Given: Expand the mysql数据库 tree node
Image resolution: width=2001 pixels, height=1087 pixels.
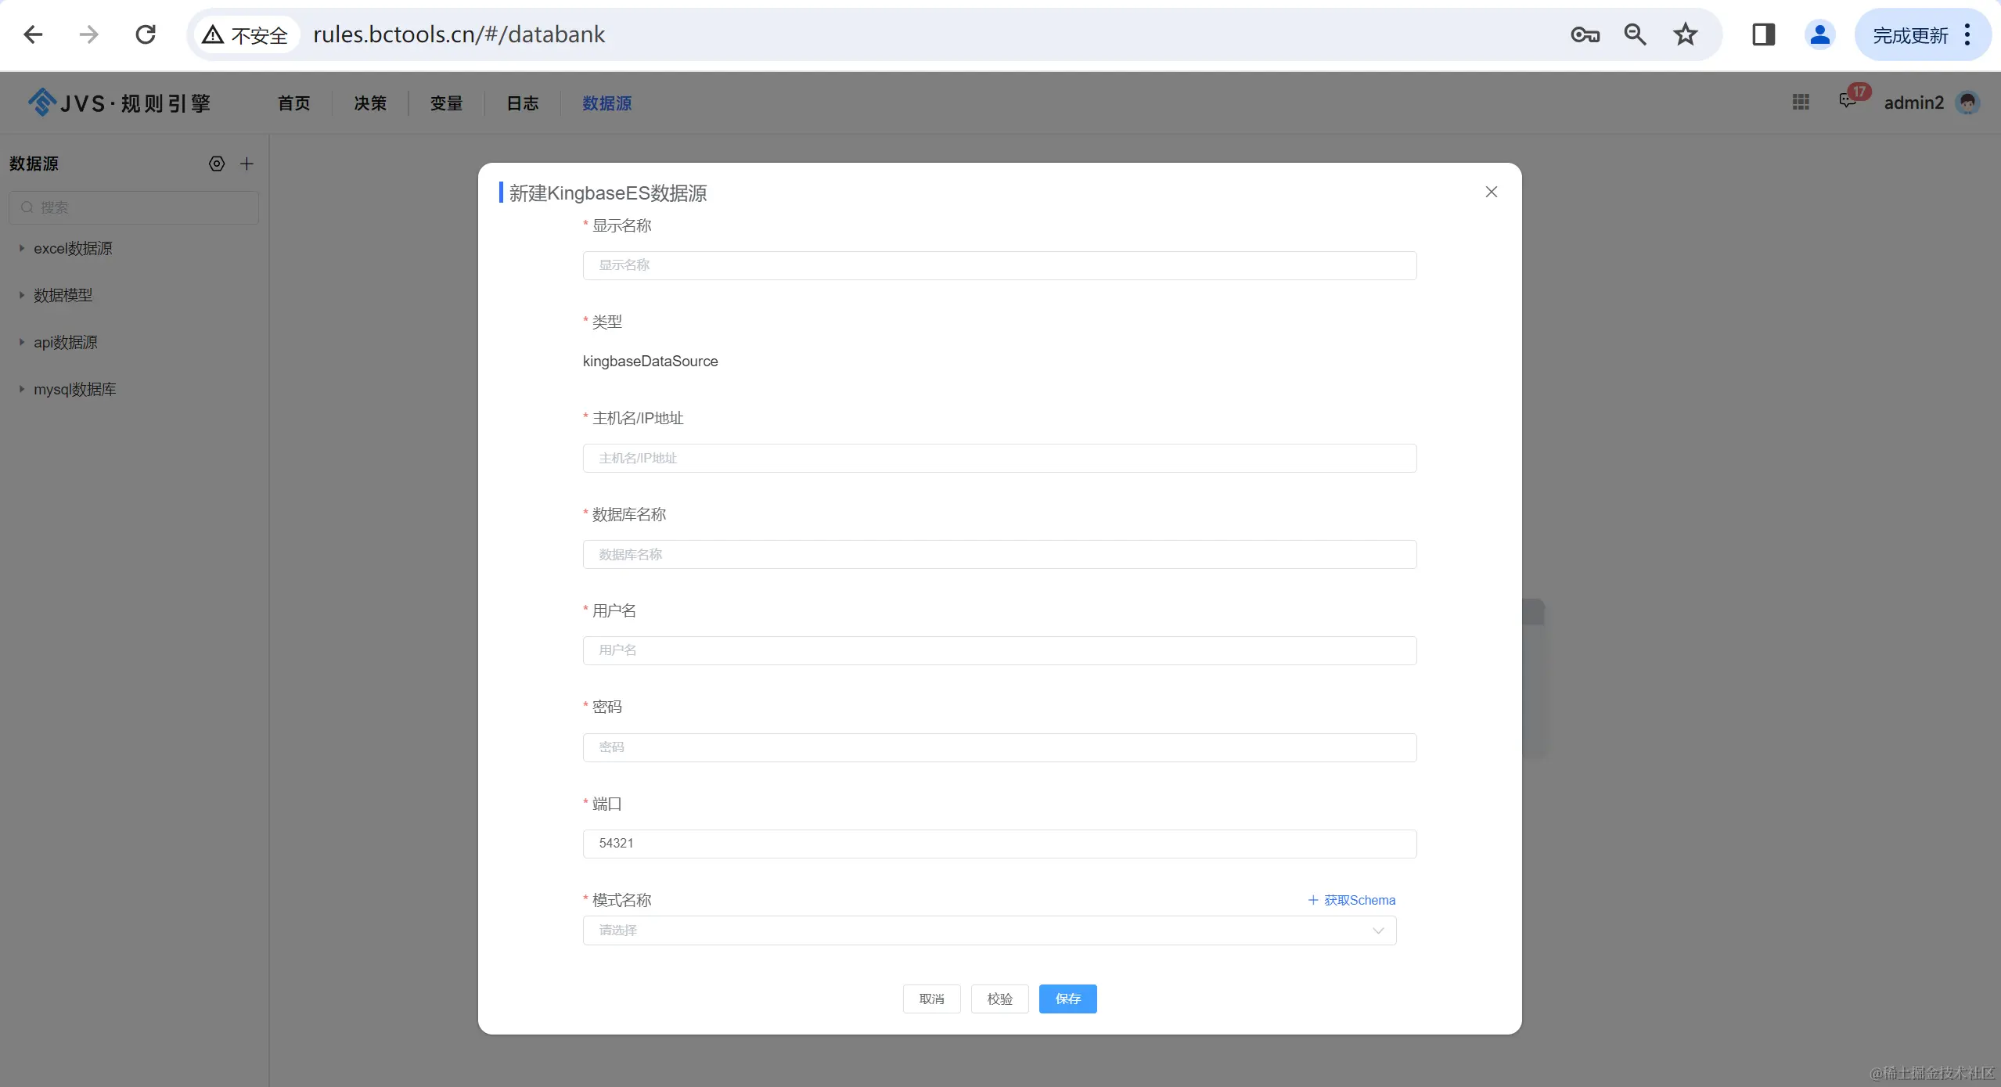Looking at the screenshot, I should coord(22,389).
